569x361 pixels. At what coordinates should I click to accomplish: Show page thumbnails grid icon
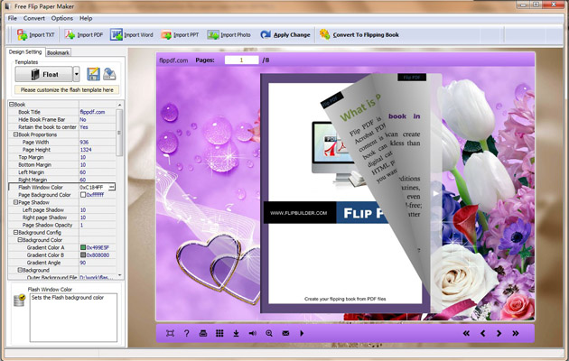point(219,333)
